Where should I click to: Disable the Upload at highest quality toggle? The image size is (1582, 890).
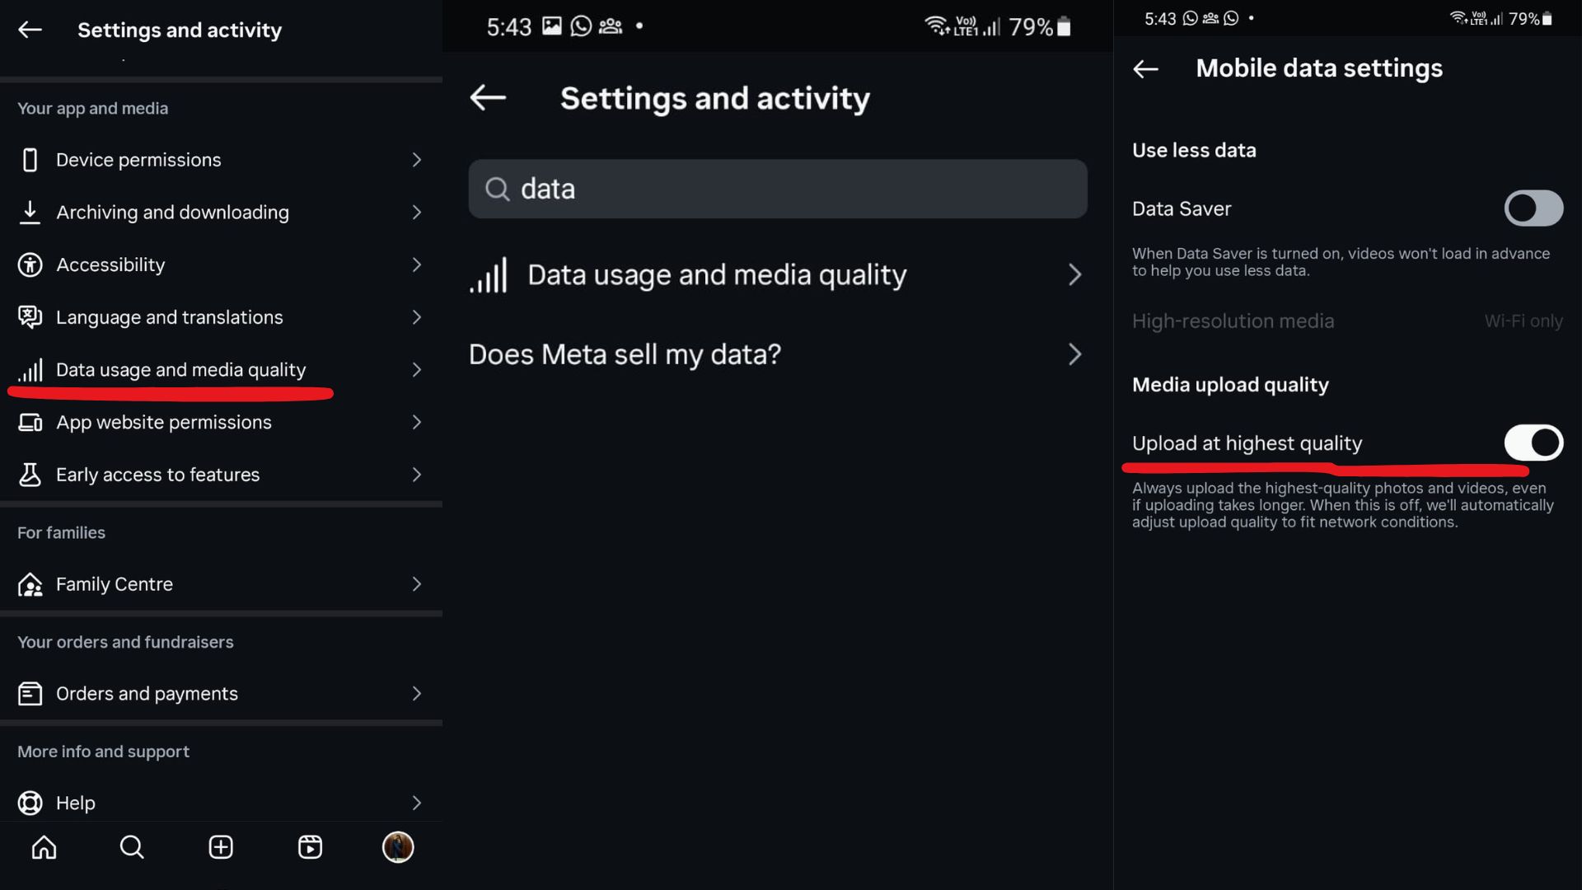click(x=1533, y=443)
